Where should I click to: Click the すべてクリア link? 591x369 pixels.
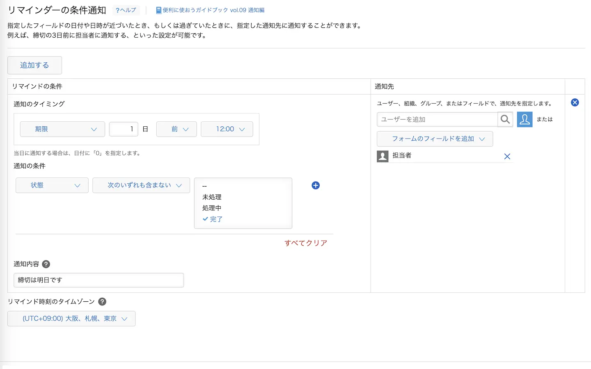click(306, 243)
